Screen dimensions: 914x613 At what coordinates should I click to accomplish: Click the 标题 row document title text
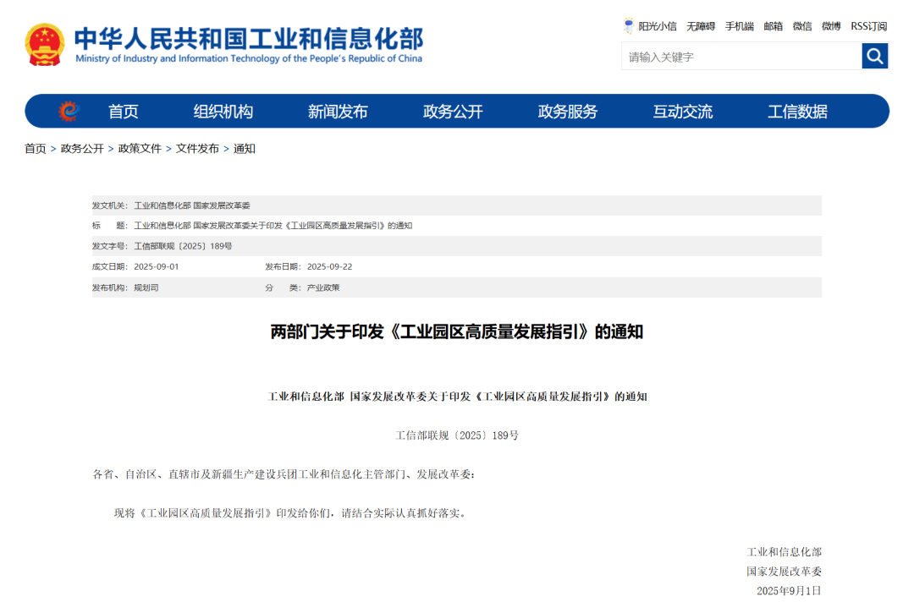coord(273,226)
